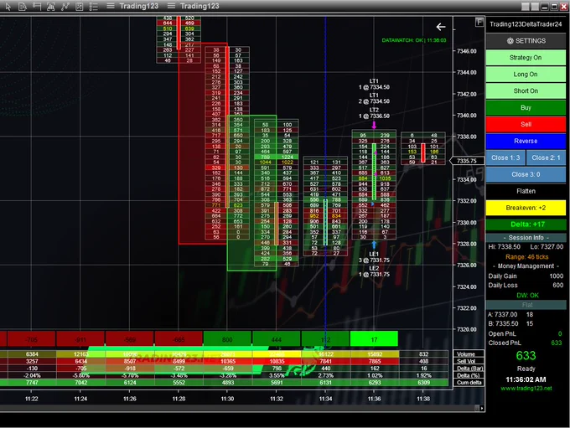Screen dimensions: 570x428
Task: Click the DW: OK status
Action: click(527, 296)
